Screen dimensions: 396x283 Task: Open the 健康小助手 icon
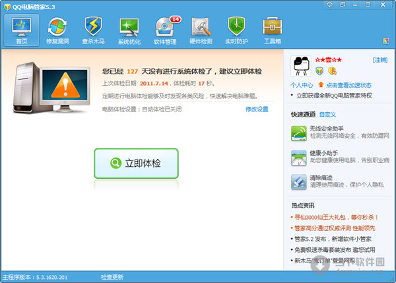coord(298,158)
